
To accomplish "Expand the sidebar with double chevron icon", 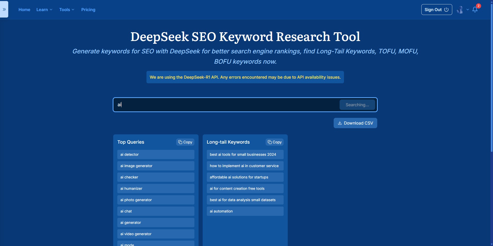I will pos(4,9).
